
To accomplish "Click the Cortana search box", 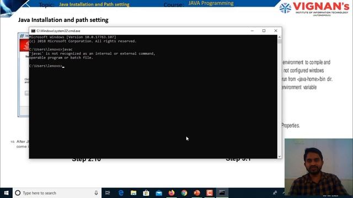I will 57,193.
